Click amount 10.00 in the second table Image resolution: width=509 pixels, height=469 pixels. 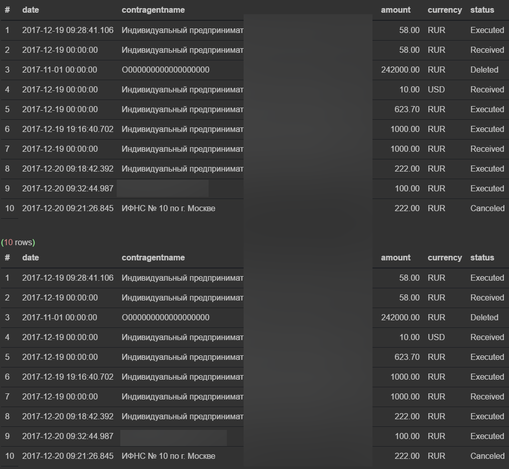click(410, 338)
